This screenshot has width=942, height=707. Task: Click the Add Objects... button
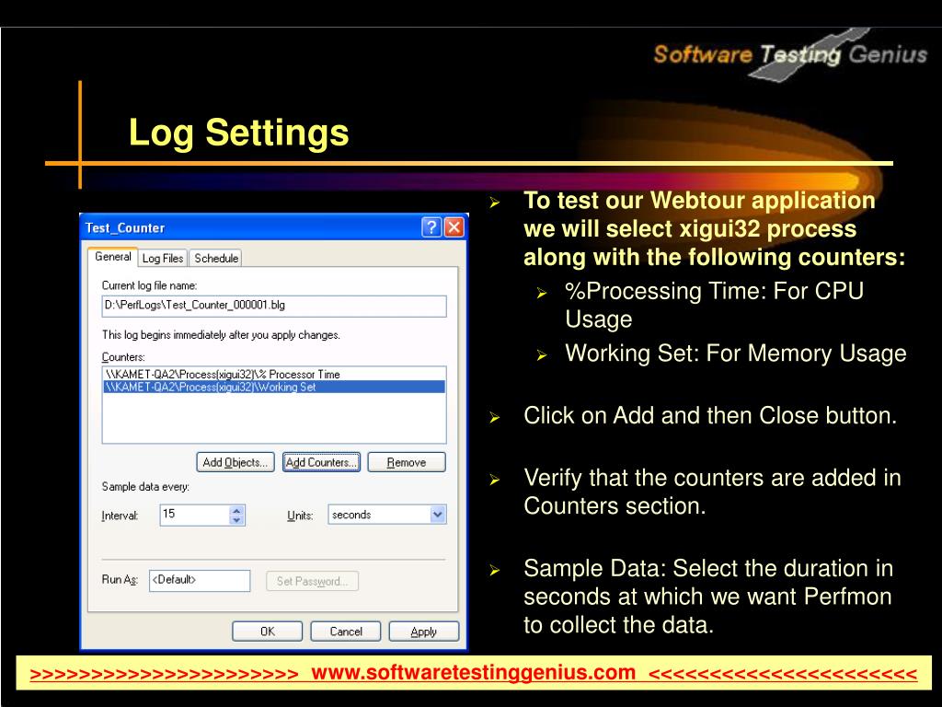pos(235,462)
